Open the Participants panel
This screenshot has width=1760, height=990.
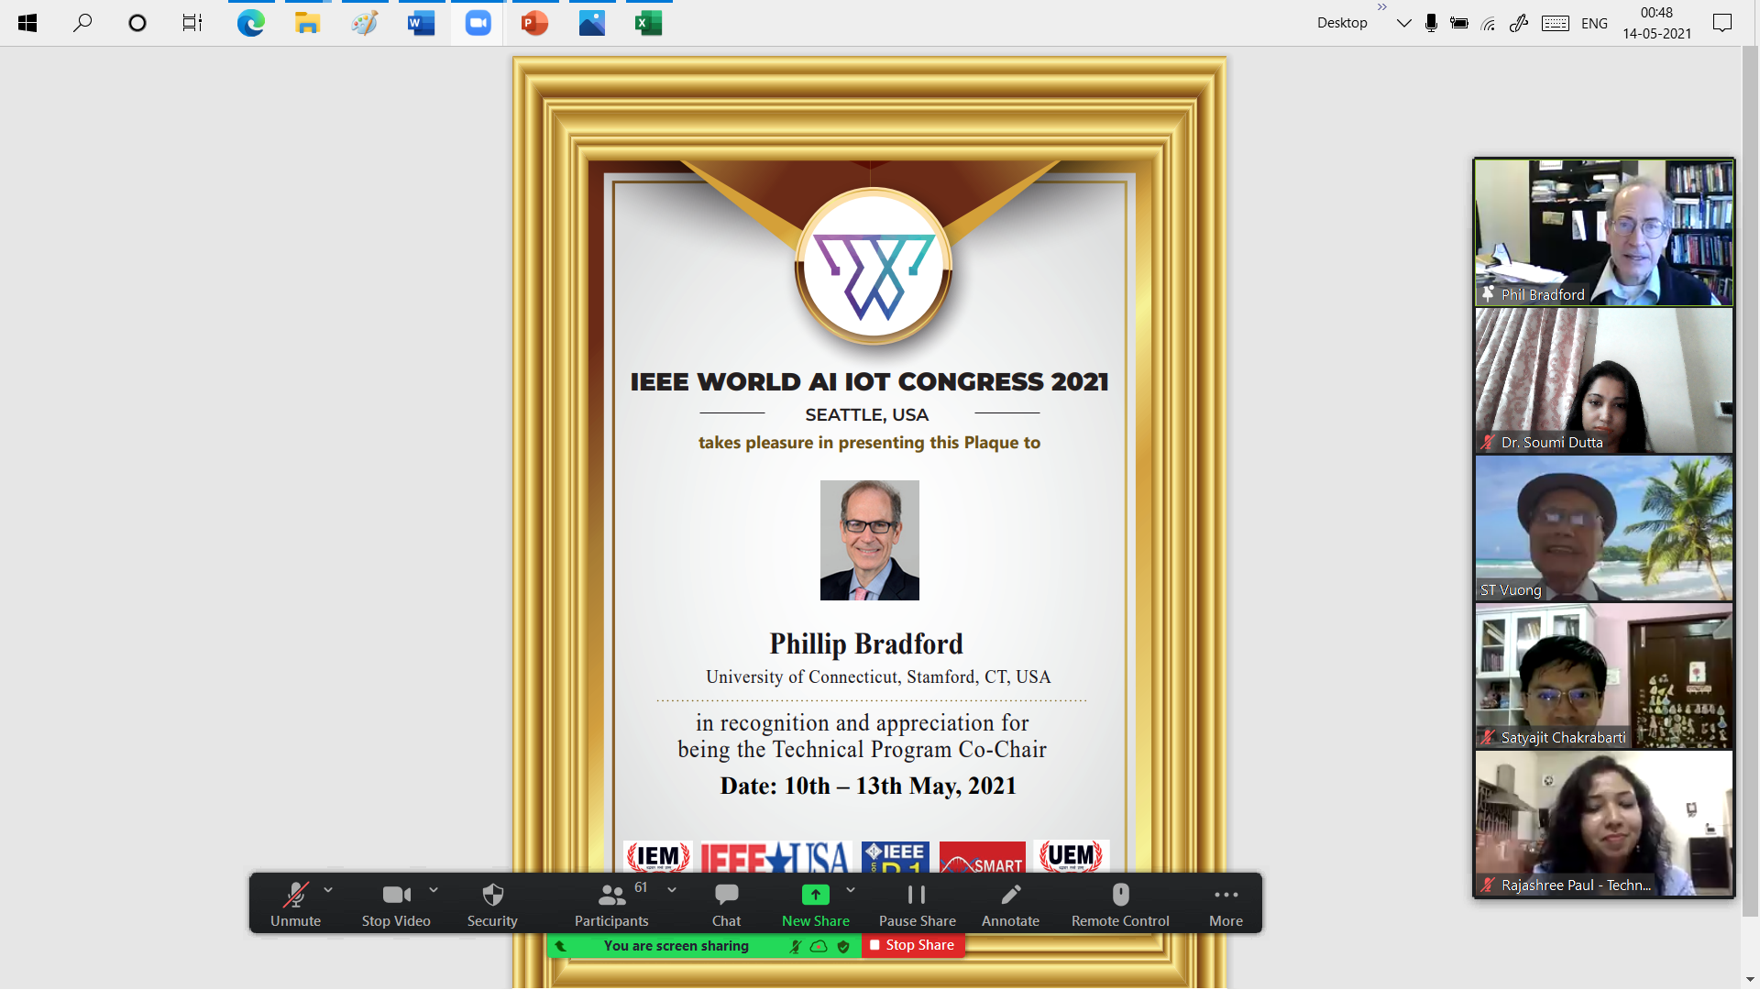pos(611,905)
